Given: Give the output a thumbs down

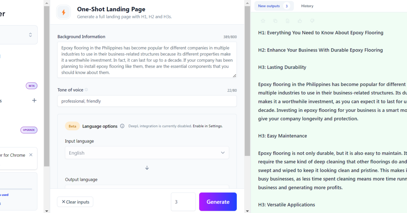Looking at the screenshot, I should click(312, 21).
